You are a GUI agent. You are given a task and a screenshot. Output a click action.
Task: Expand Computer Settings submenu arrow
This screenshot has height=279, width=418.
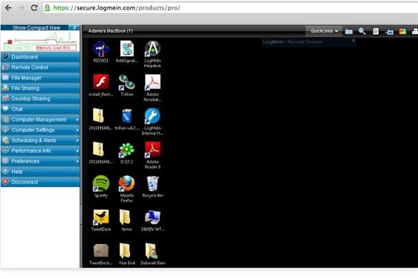point(77,130)
